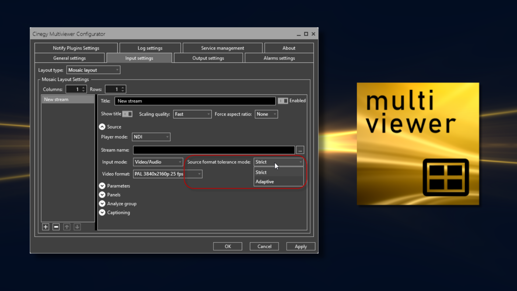Enable the Show title toggle
This screenshot has height=291, width=517.
point(127,114)
